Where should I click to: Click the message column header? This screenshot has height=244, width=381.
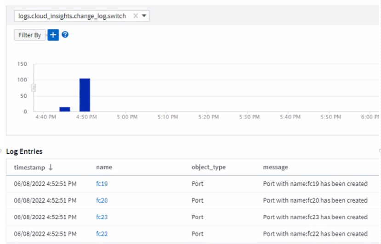point(275,167)
